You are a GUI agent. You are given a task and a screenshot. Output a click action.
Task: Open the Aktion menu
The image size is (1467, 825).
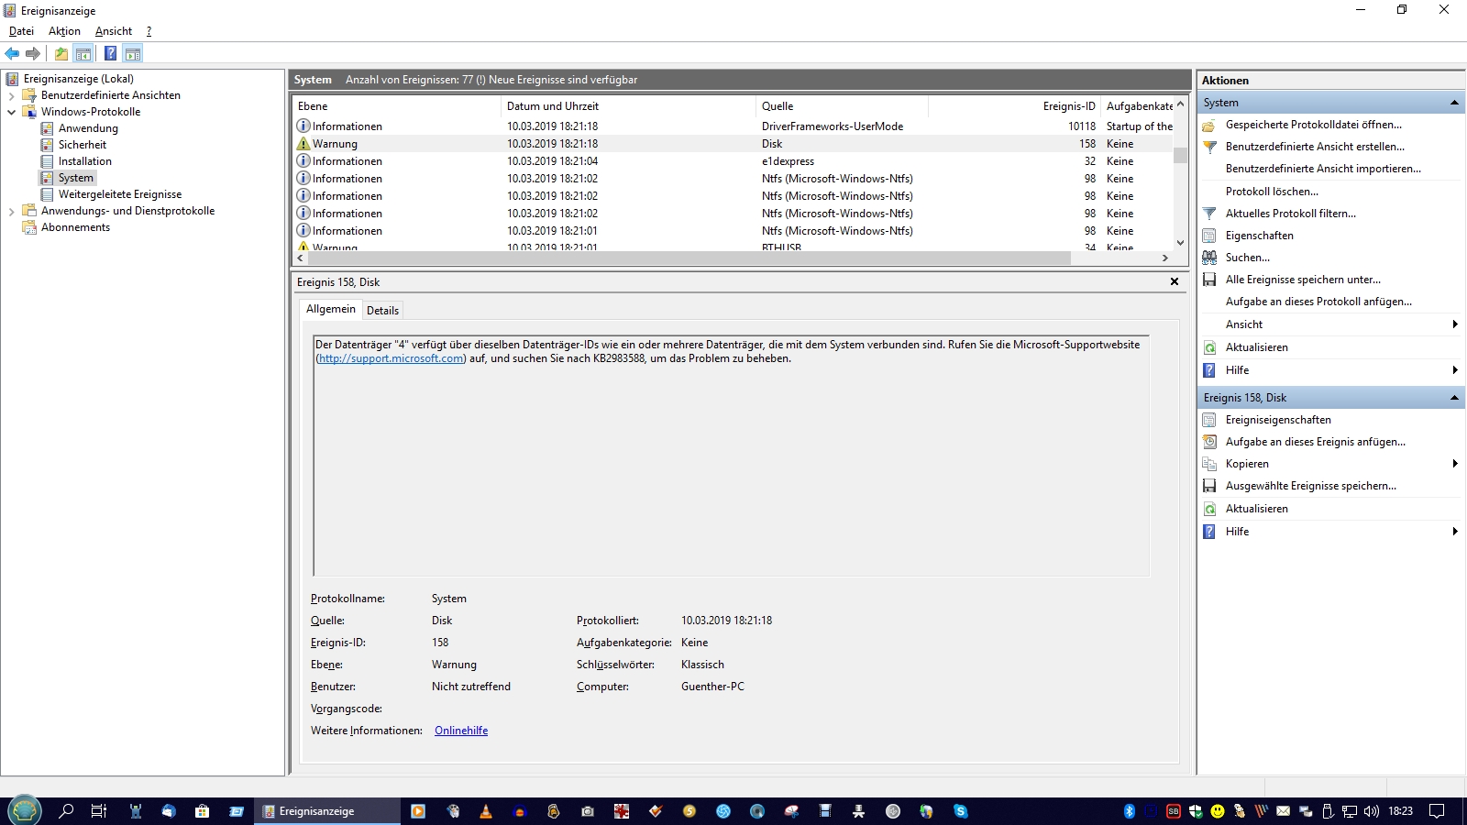click(64, 31)
